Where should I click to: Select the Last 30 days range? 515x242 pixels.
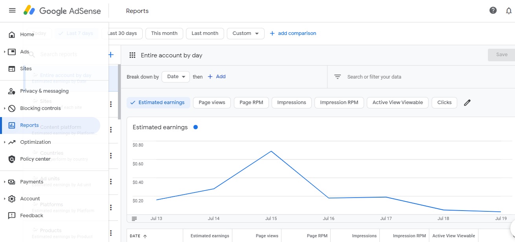pyautogui.click(x=123, y=33)
